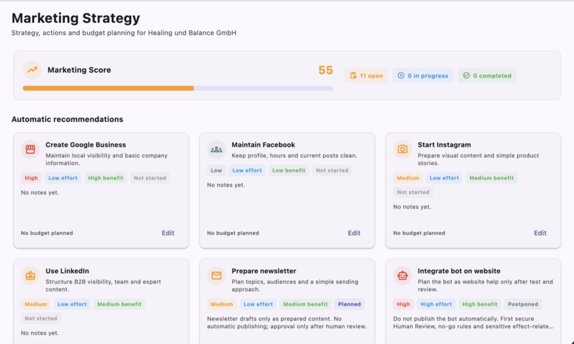The image size is (574, 344).
Task: Click the Planned status tag on Prepare newsletter
Action: tap(349, 304)
